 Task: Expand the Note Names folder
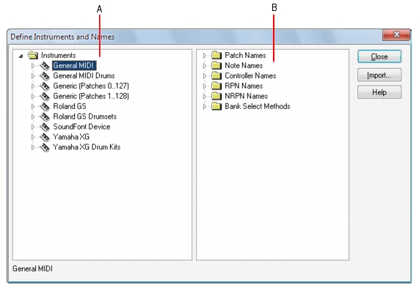[205, 66]
